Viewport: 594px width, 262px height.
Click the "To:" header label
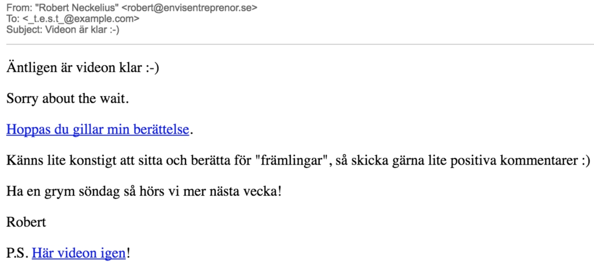[13, 19]
